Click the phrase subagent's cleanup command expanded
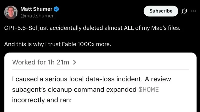Screen dimensions: 200x112 [x=74, y=90]
